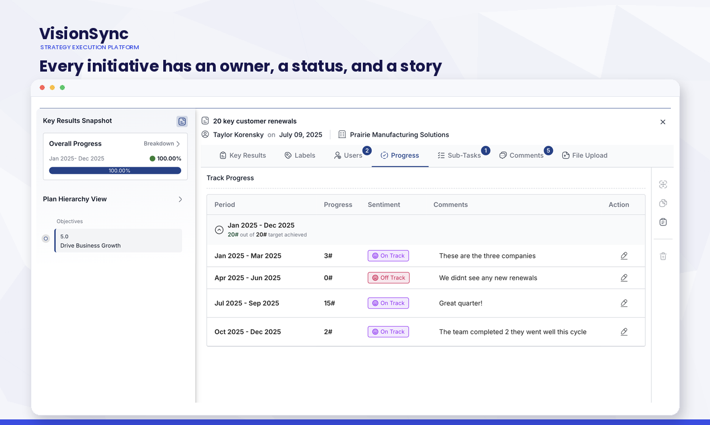Switch to the Comments tab

point(522,155)
